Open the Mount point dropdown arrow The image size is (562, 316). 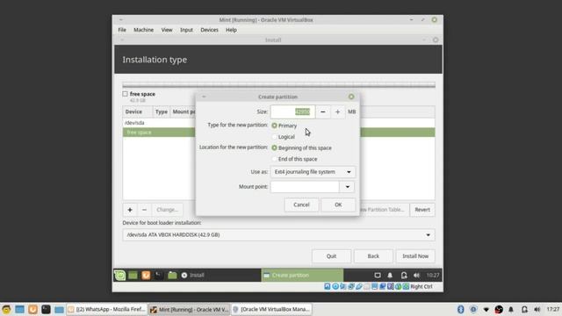click(348, 187)
